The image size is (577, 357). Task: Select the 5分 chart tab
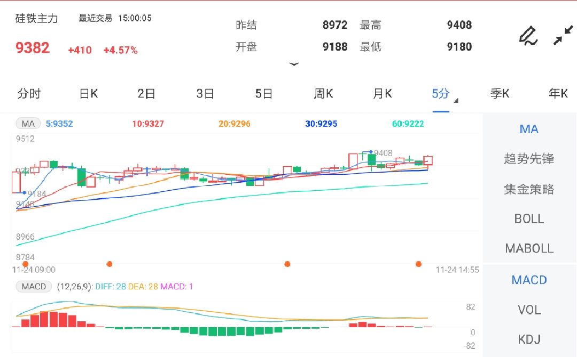click(x=440, y=94)
